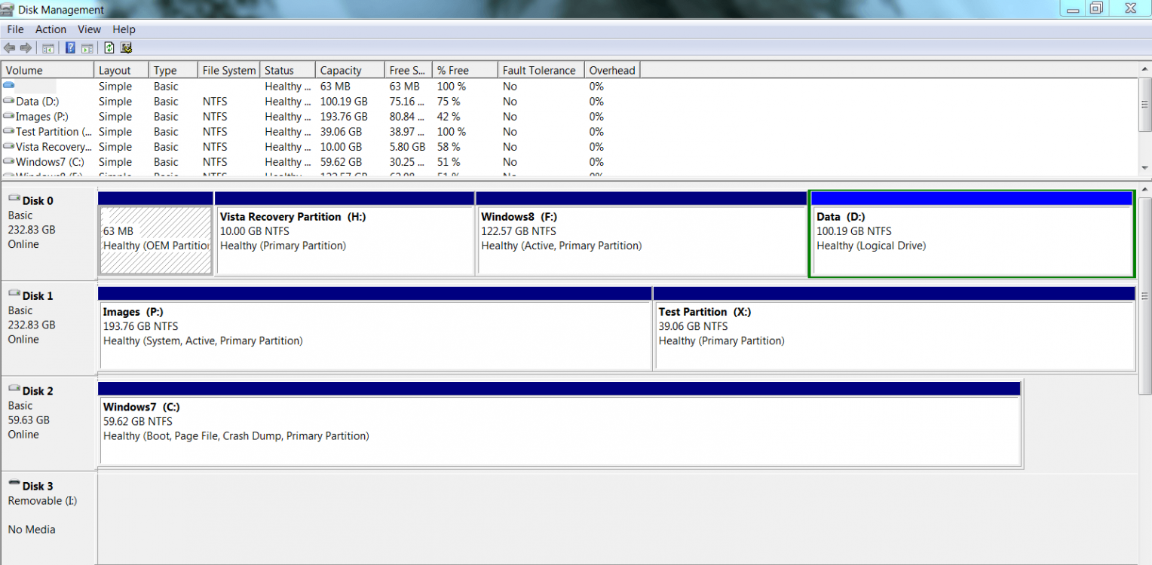Image resolution: width=1152 pixels, height=565 pixels.
Task: Sort by the Status column header
Action: (x=287, y=70)
